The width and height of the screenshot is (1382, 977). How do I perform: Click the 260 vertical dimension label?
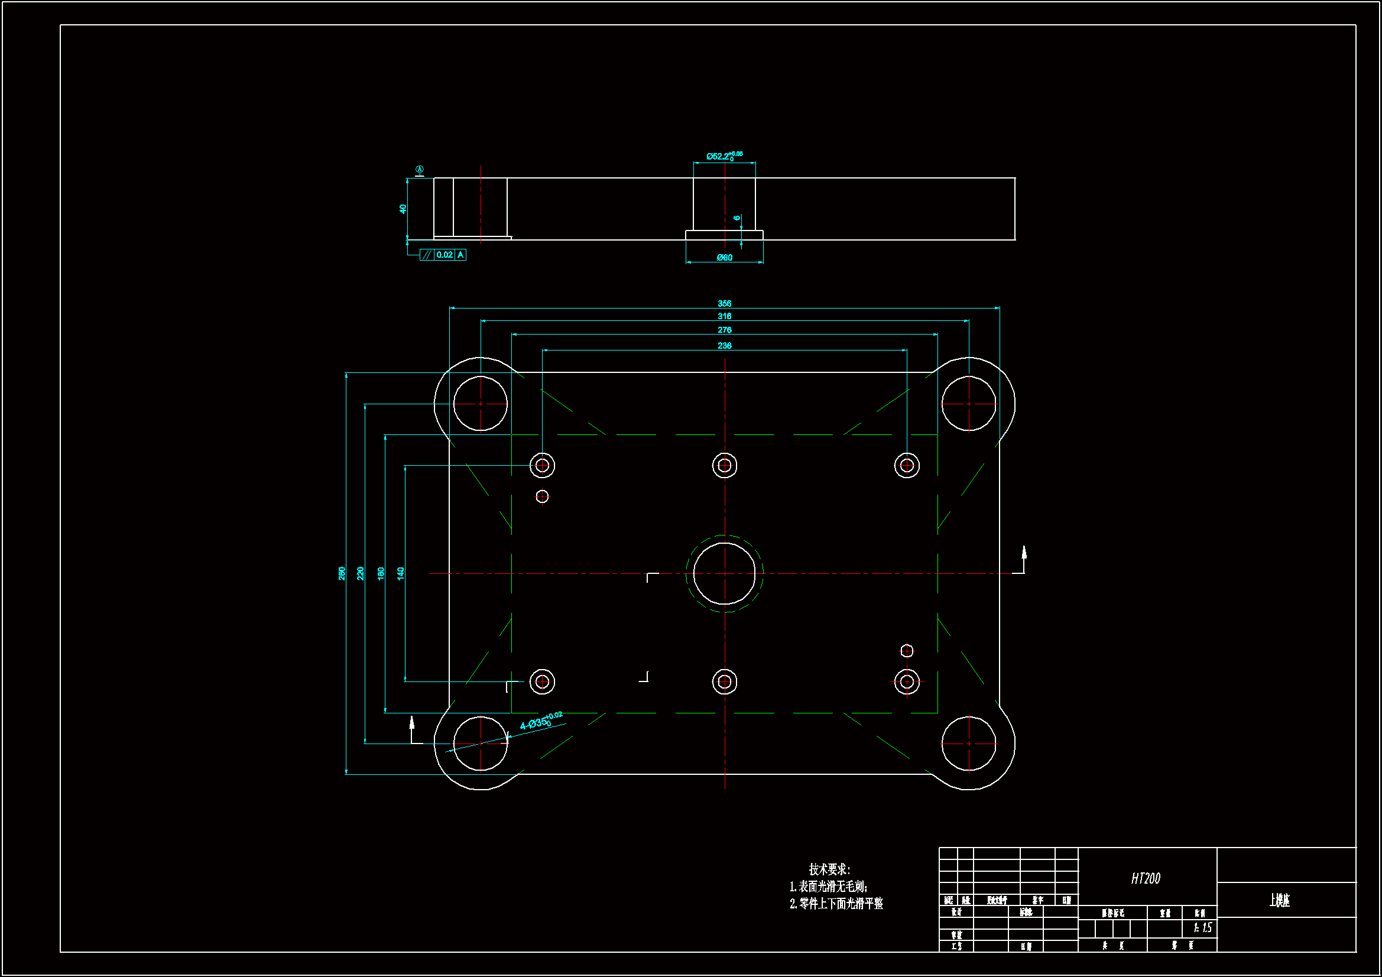(342, 573)
